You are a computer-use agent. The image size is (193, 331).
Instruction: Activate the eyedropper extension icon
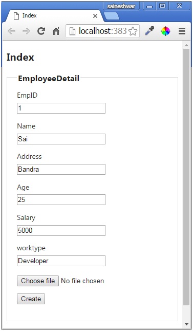[x=149, y=31]
